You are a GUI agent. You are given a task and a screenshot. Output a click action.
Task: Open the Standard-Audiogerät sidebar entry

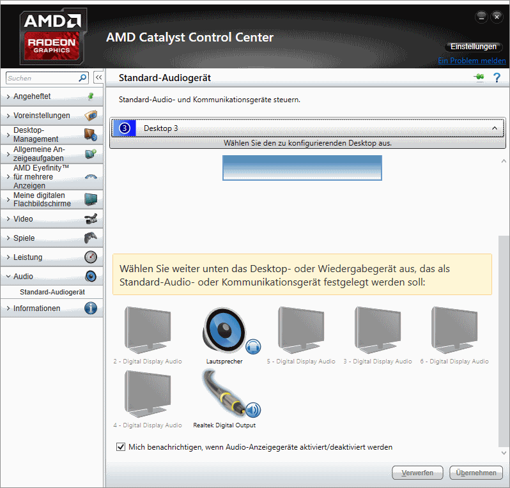52,292
